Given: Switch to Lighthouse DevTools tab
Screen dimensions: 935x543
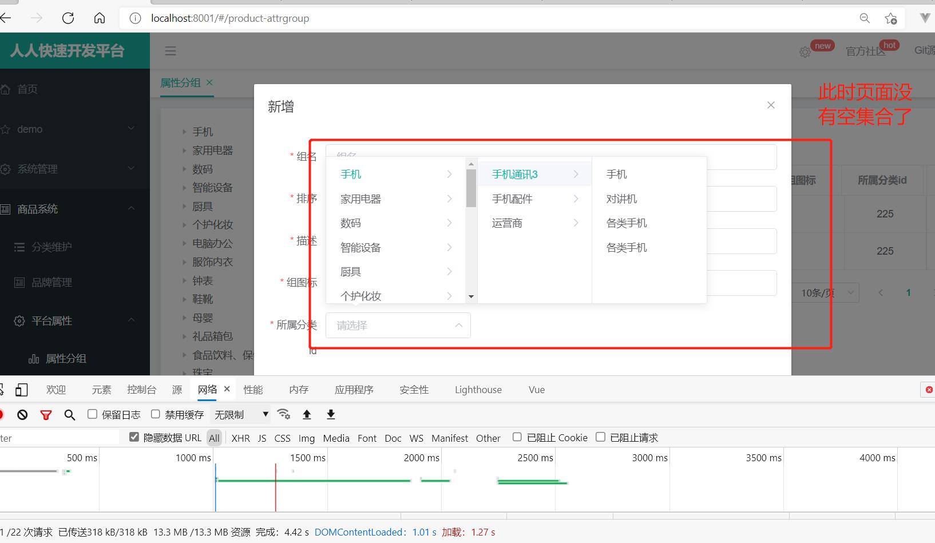Looking at the screenshot, I should (x=478, y=390).
